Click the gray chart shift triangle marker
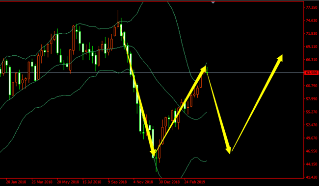 click(x=213, y=2)
